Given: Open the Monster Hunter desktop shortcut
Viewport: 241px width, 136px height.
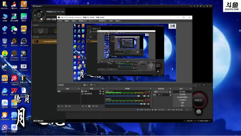Looking at the screenshot, I should click(x=24, y=56).
